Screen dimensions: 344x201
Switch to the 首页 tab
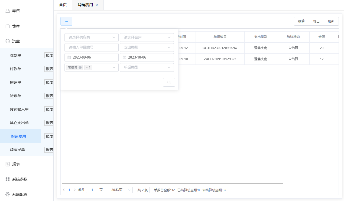tap(63, 5)
